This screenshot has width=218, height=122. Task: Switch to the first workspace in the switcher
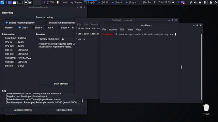[26, 2]
